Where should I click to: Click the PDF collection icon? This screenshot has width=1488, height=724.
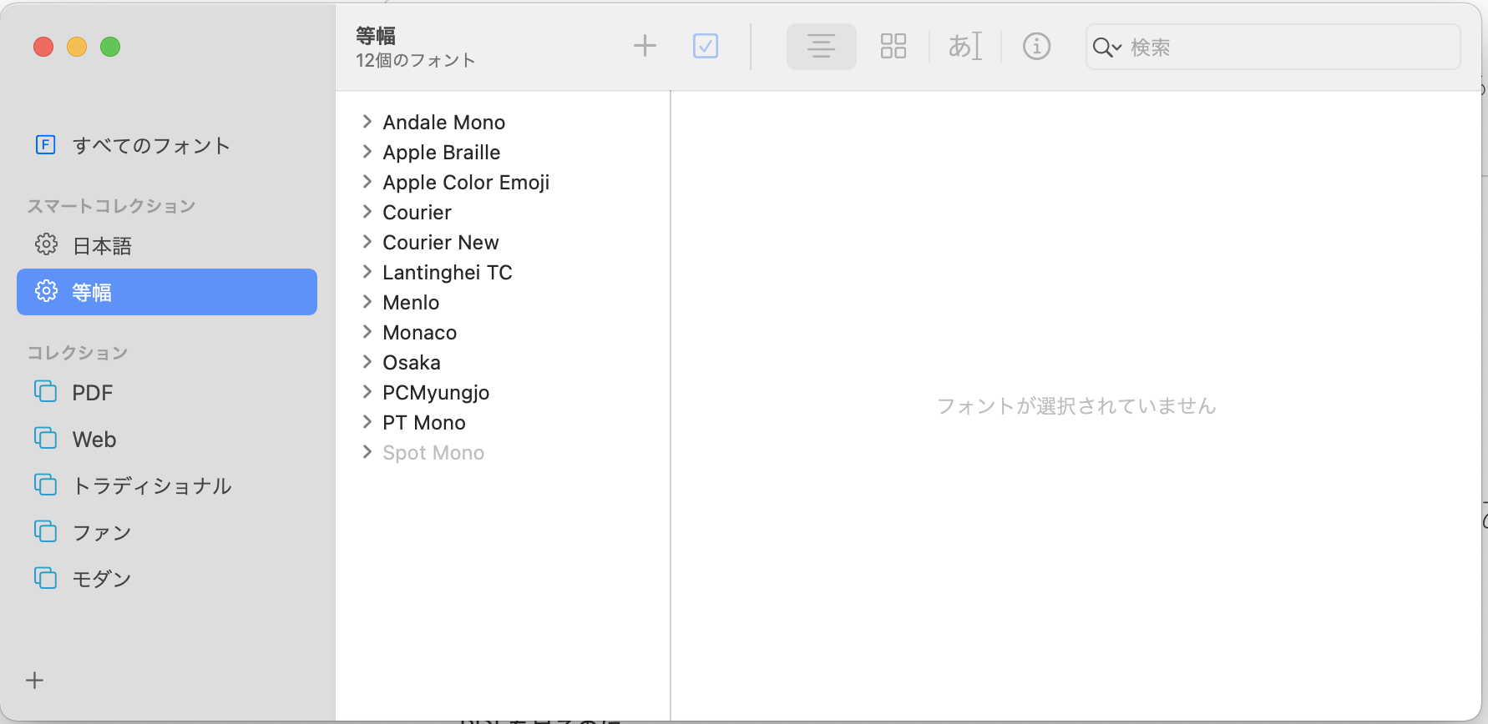pyautogui.click(x=46, y=392)
